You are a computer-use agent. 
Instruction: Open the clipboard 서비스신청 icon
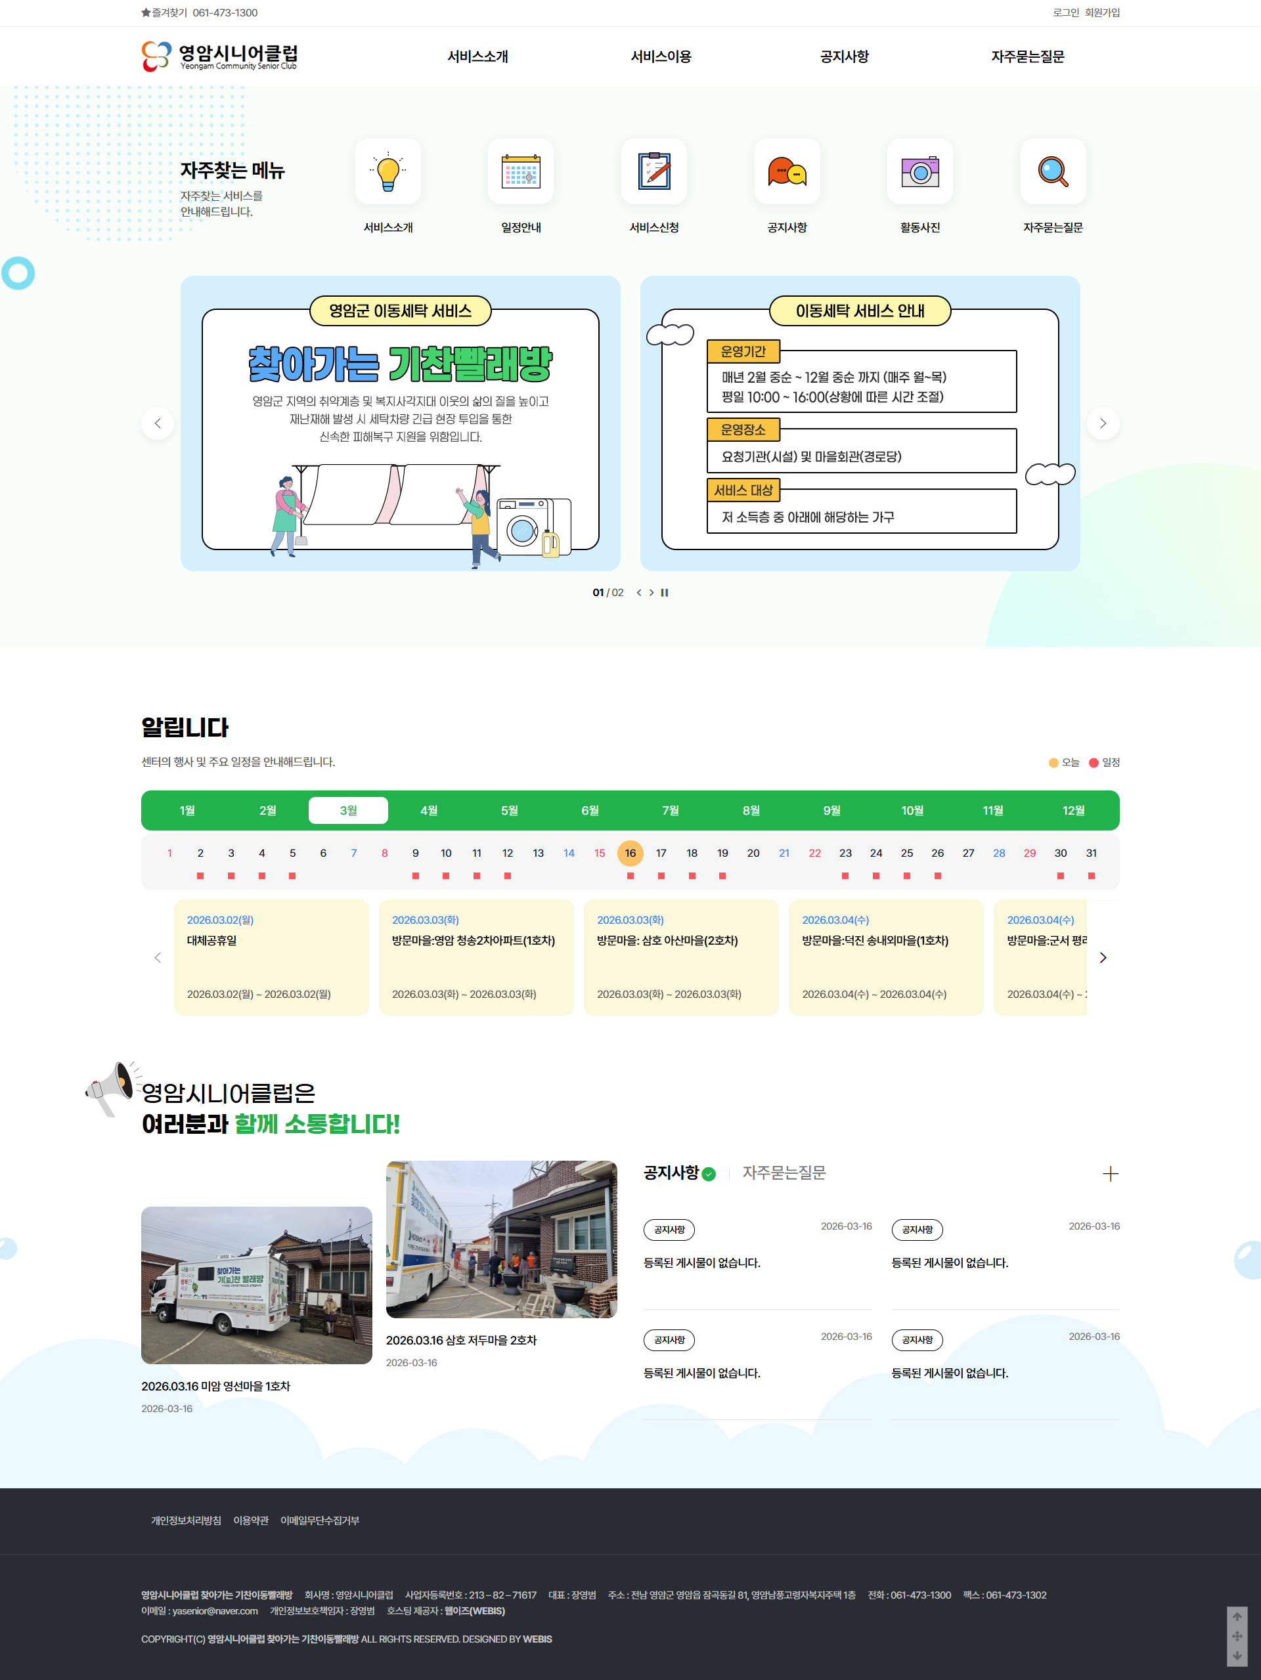click(x=653, y=171)
